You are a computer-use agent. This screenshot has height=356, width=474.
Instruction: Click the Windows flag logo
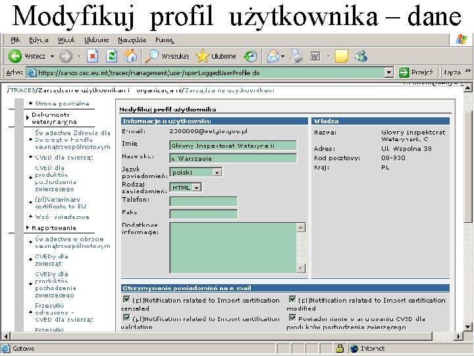pos(461,40)
